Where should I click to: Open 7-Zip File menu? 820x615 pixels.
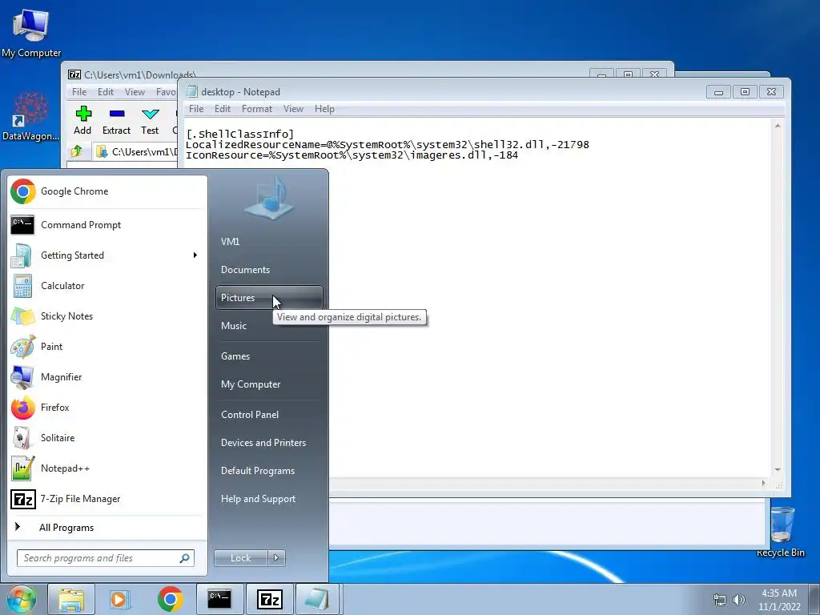point(79,92)
